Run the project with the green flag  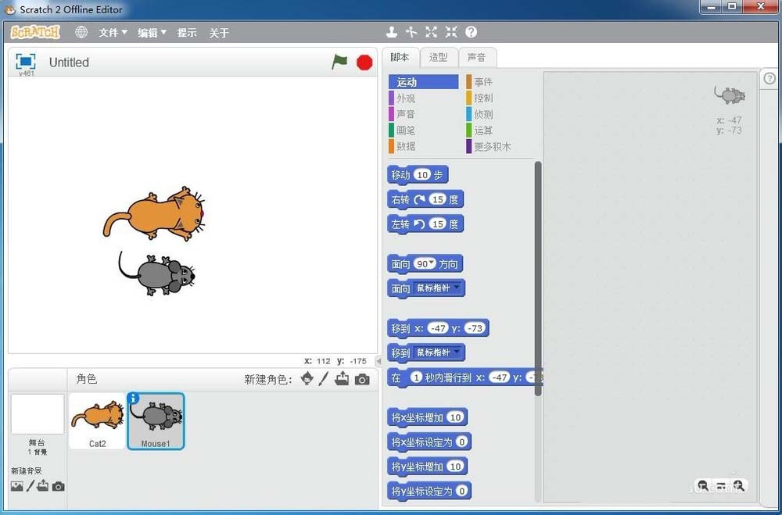pos(339,62)
